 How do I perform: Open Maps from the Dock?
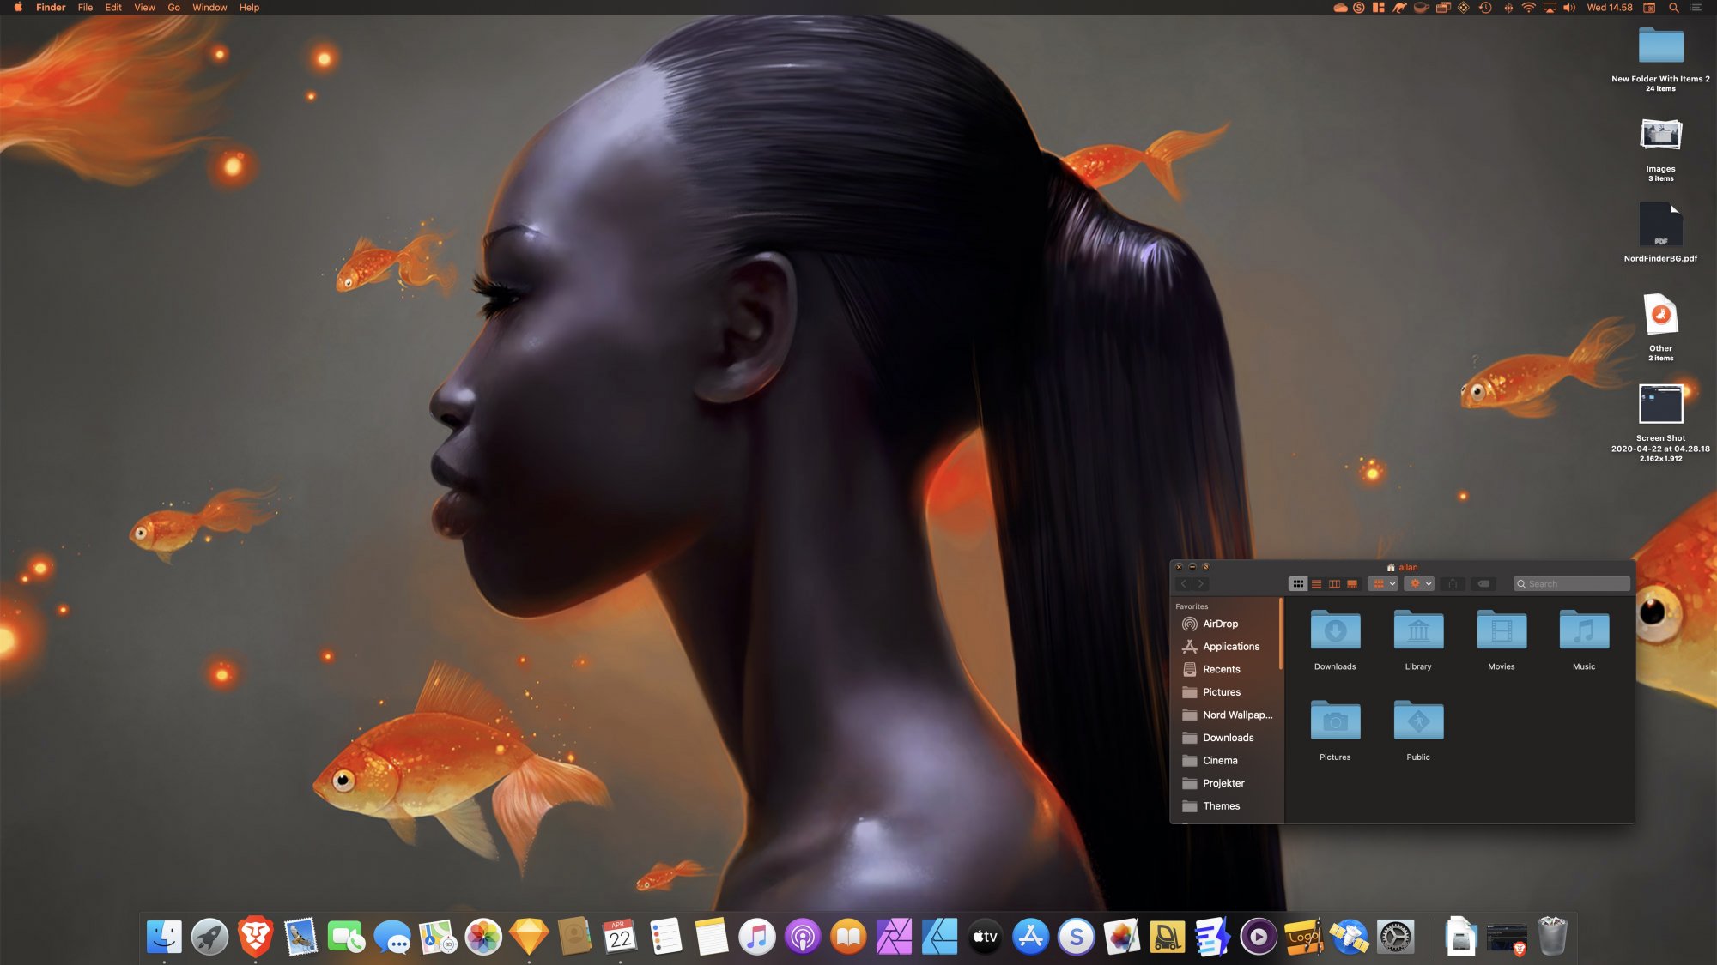pyautogui.click(x=438, y=937)
